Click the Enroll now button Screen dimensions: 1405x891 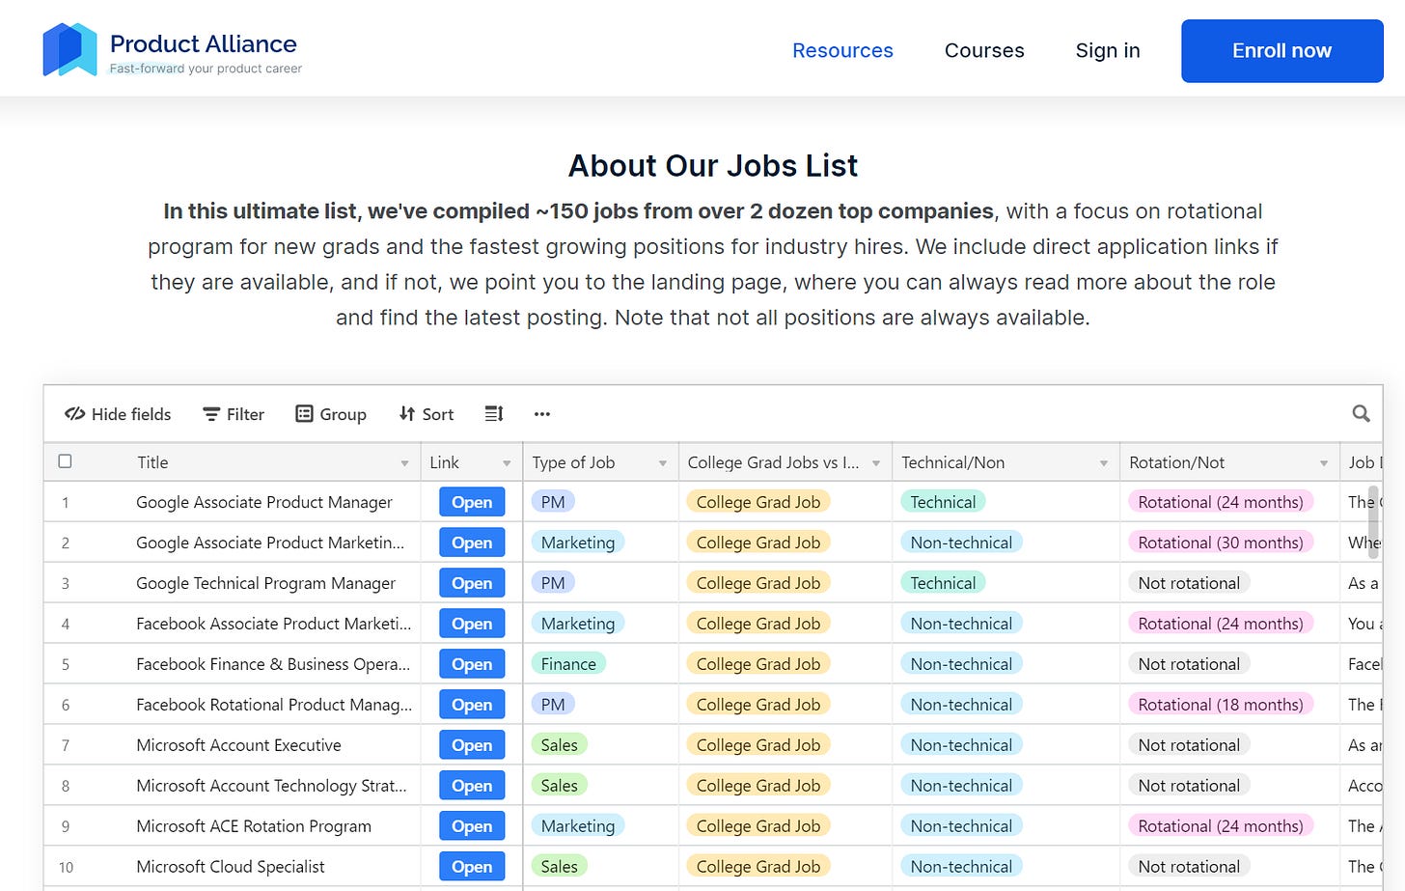click(1281, 51)
